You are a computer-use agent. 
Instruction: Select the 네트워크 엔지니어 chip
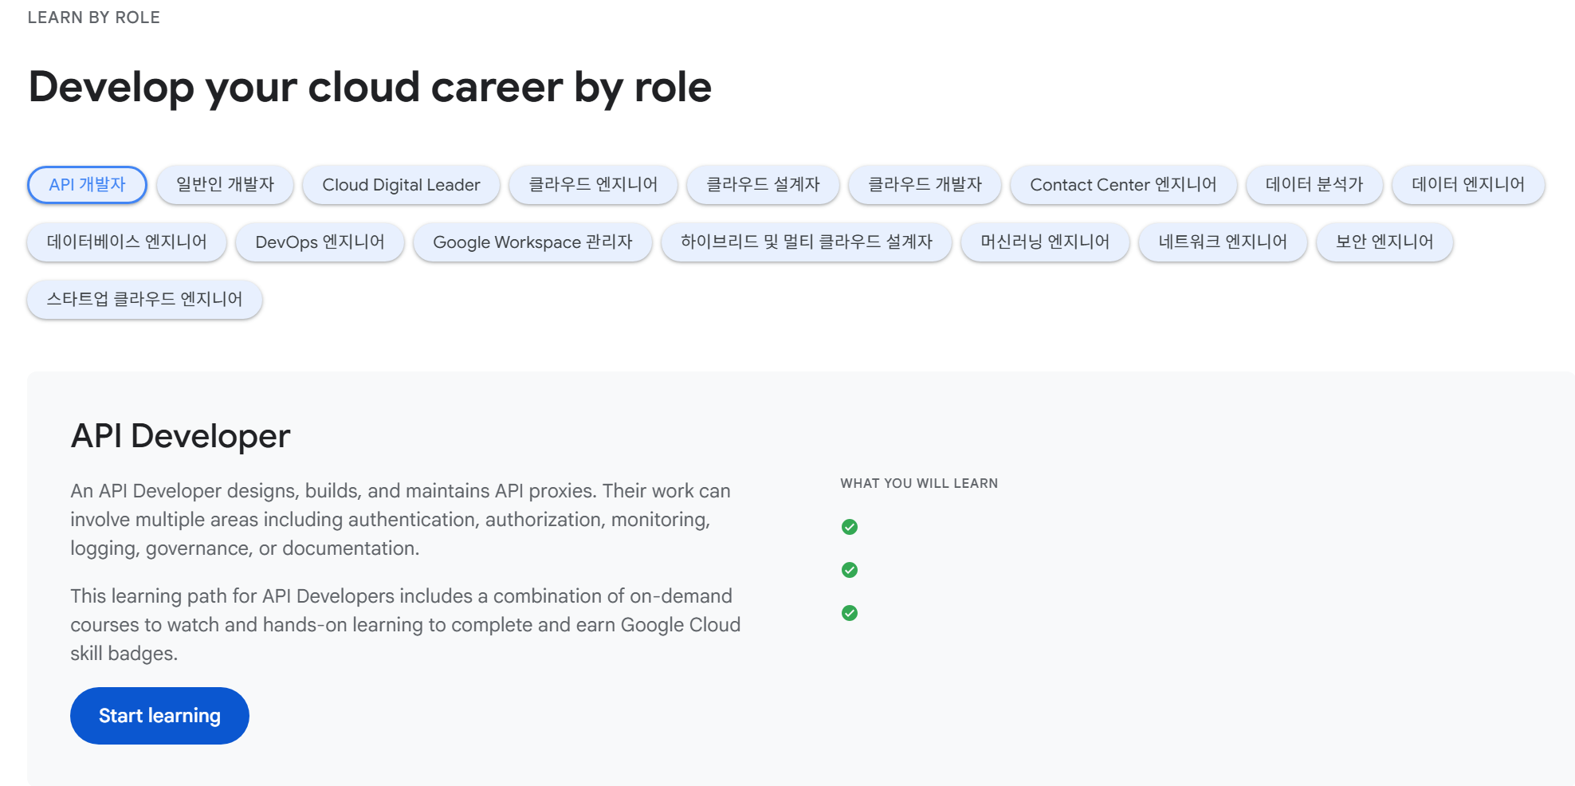point(1223,242)
